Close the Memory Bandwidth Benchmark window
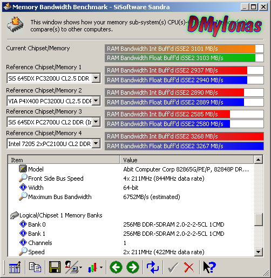This screenshot has width=271, height=278. (x=263, y=7)
